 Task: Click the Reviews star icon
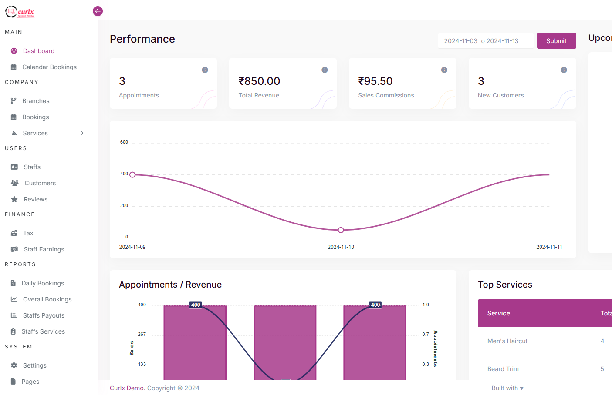coord(14,199)
